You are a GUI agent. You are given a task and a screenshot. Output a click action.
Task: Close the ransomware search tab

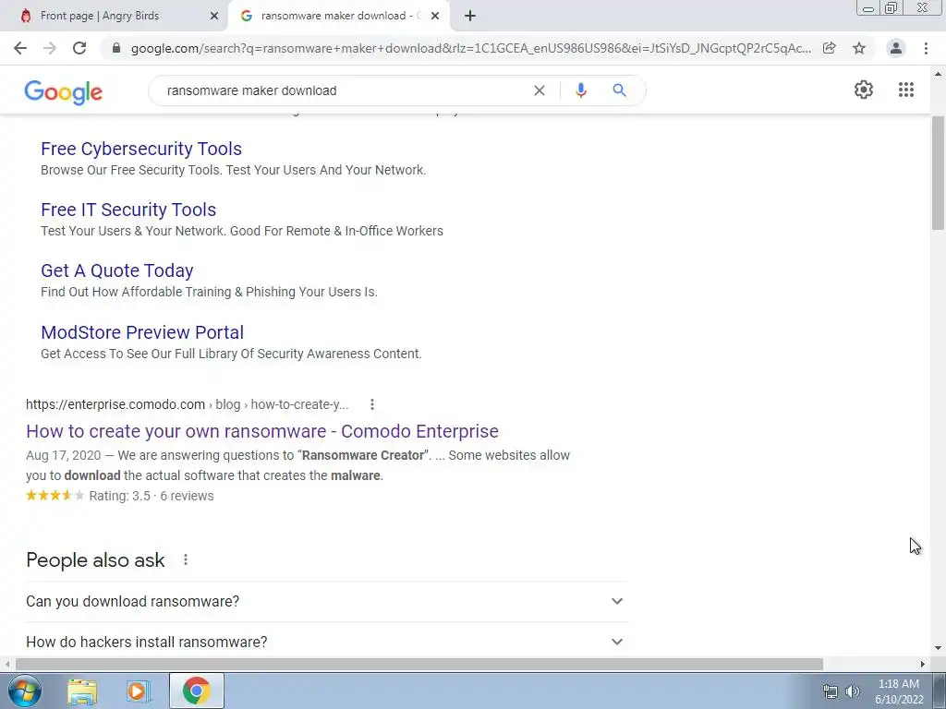click(435, 17)
